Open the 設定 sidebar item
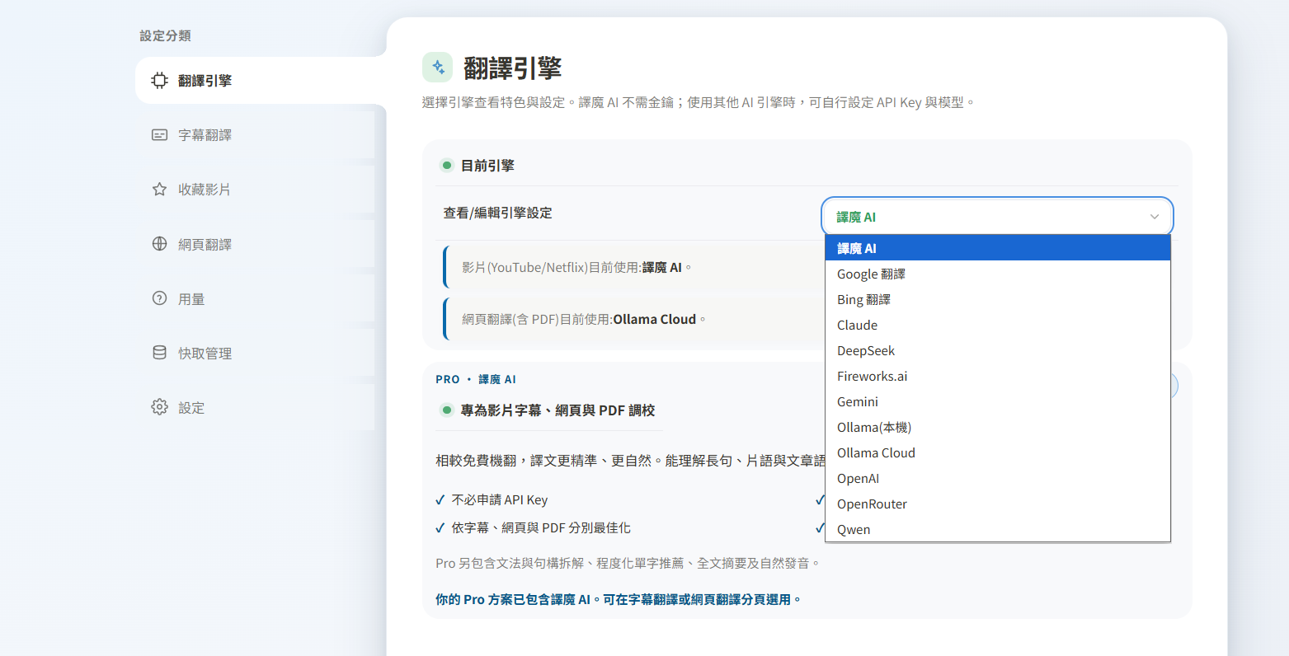 (x=255, y=407)
